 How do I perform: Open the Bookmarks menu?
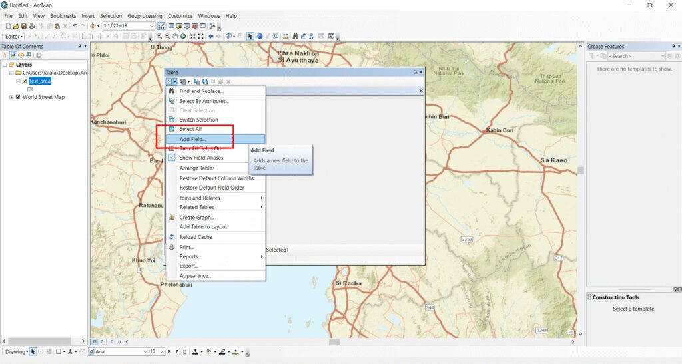pos(63,16)
